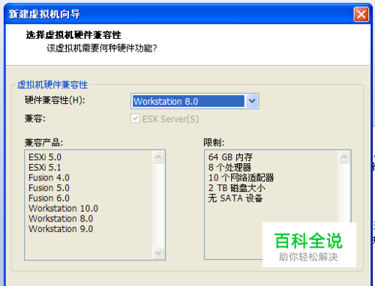Select Fusion 6.0 in compatible products

click(x=49, y=198)
